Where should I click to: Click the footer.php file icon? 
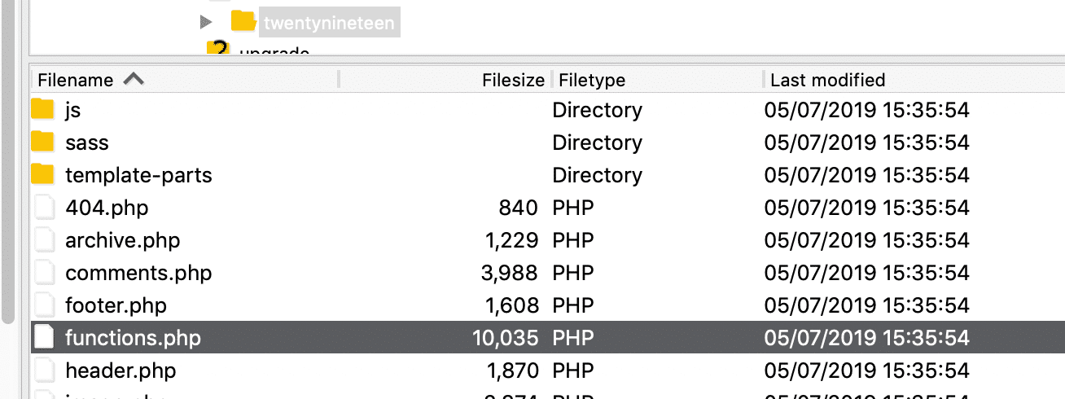coord(43,305)
